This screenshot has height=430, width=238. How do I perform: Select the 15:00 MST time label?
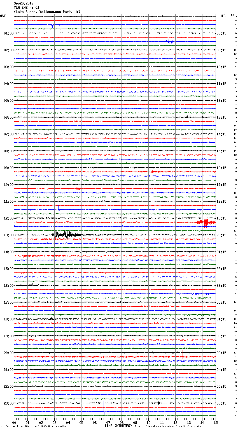(x=9, y=269)
